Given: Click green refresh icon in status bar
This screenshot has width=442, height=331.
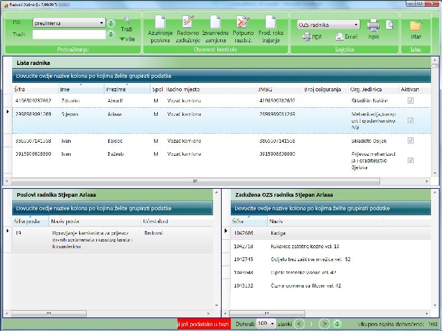Looking at the screenshot, I should 337,324.
